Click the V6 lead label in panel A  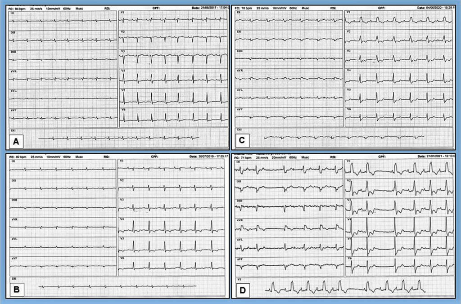point(122,110)
